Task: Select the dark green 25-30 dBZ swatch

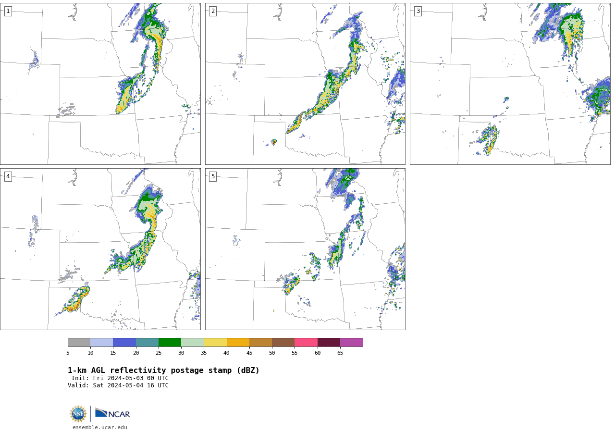Action: pyautogui.click(x=170, y=343)
